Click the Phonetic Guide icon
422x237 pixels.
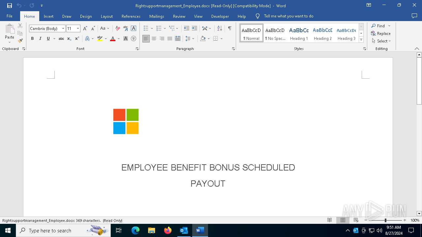126,29
